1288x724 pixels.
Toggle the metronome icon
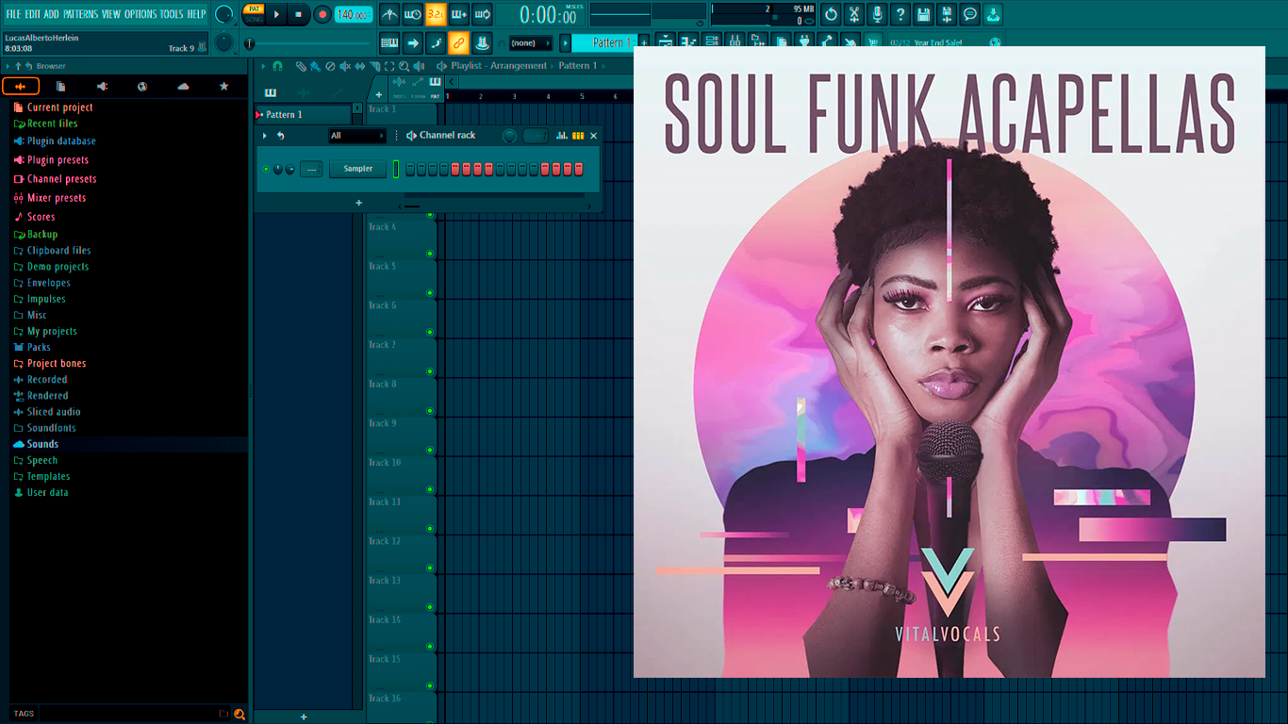(389, 14)
